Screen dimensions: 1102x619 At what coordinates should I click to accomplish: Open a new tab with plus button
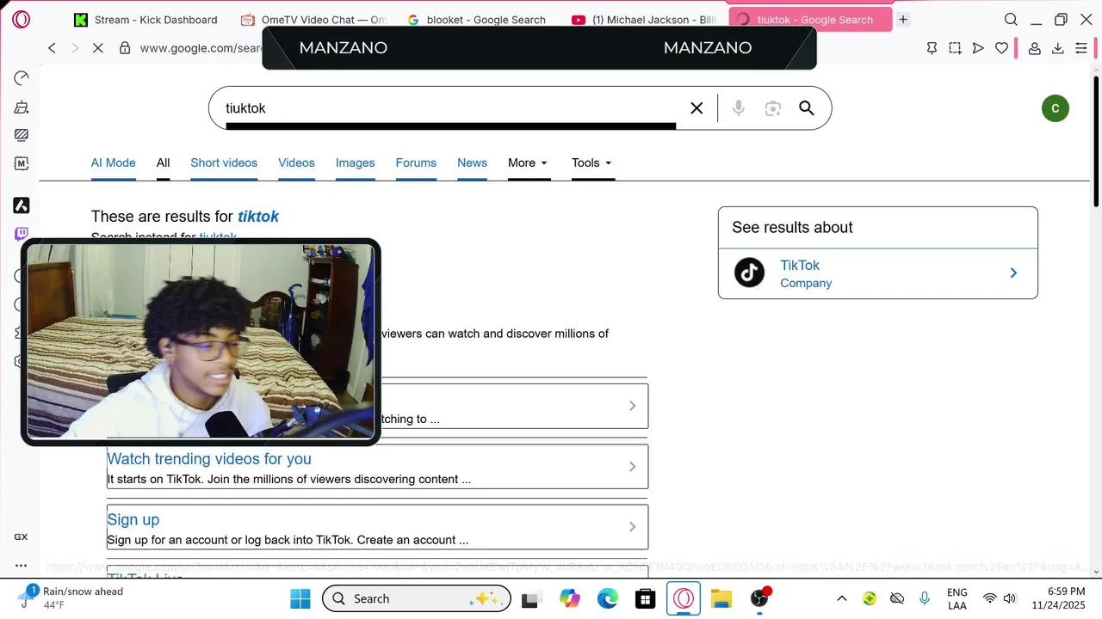pos(903,19)
